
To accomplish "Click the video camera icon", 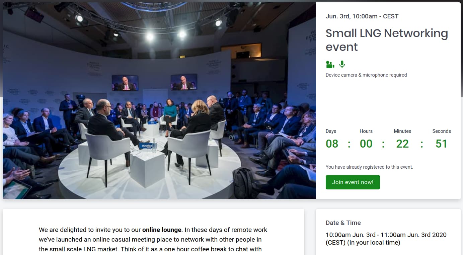I will pyautogui.click(x=330, y=65).
